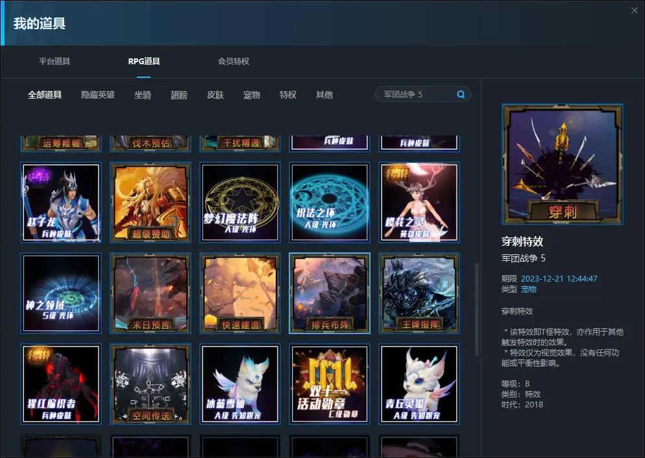
Task: Click the 类别: 特效 line
Action: pyautogui.click(x=521, y=394)
